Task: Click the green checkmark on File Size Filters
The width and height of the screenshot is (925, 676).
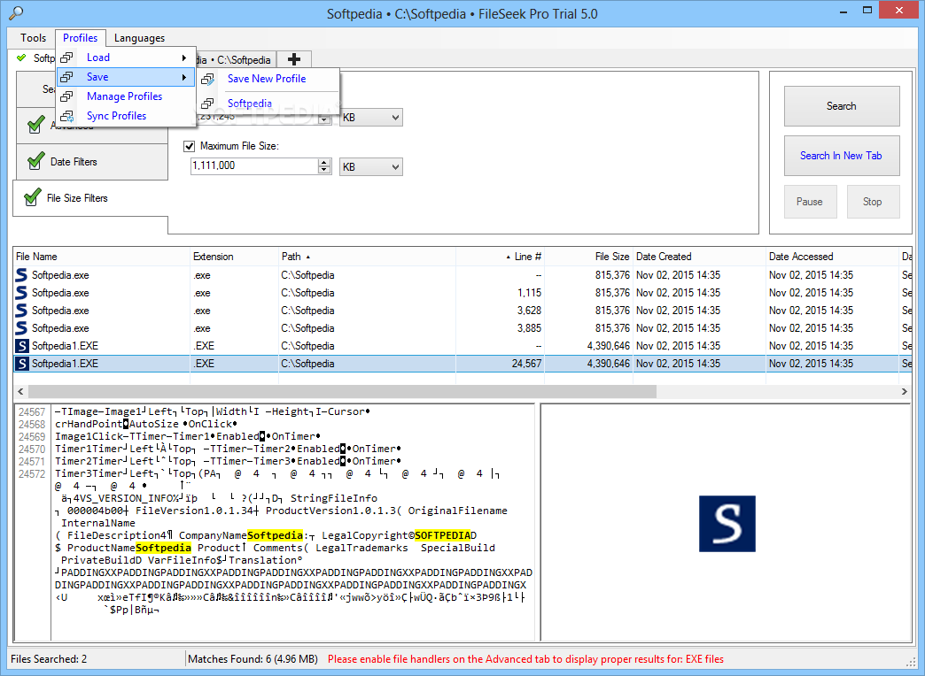Action: (x=31, y=198)
